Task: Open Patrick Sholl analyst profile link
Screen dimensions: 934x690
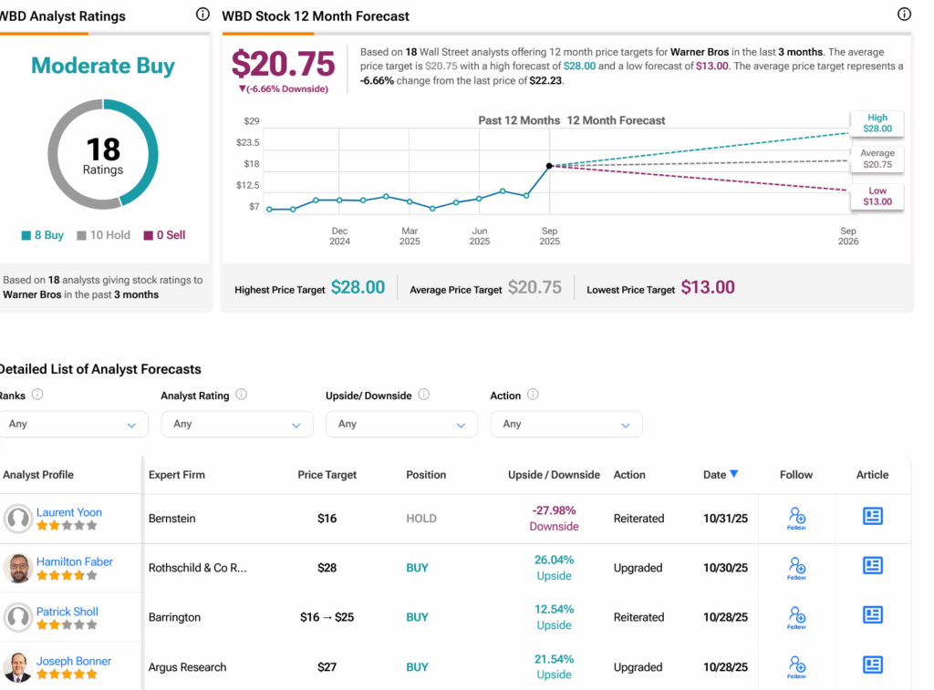Action: (x=67, y=611)
